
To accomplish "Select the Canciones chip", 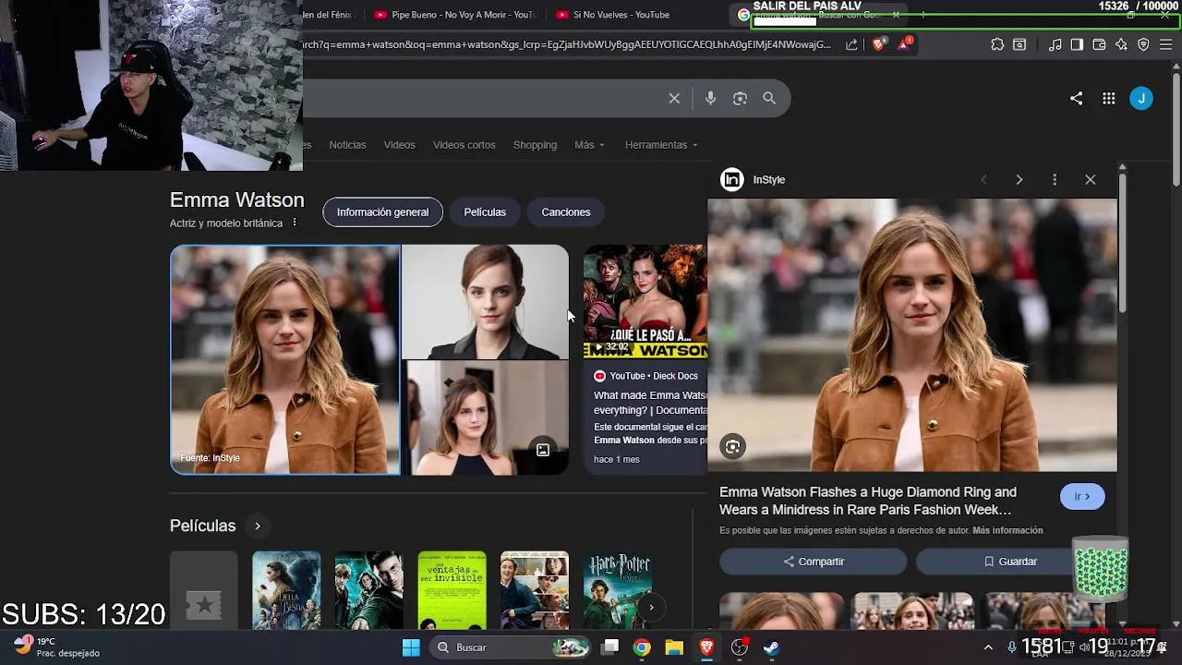I will tap(566, 212).
